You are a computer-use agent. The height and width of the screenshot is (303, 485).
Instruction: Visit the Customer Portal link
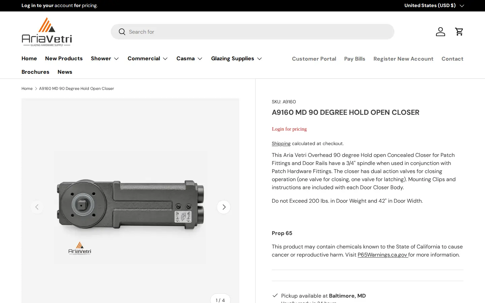314,59
